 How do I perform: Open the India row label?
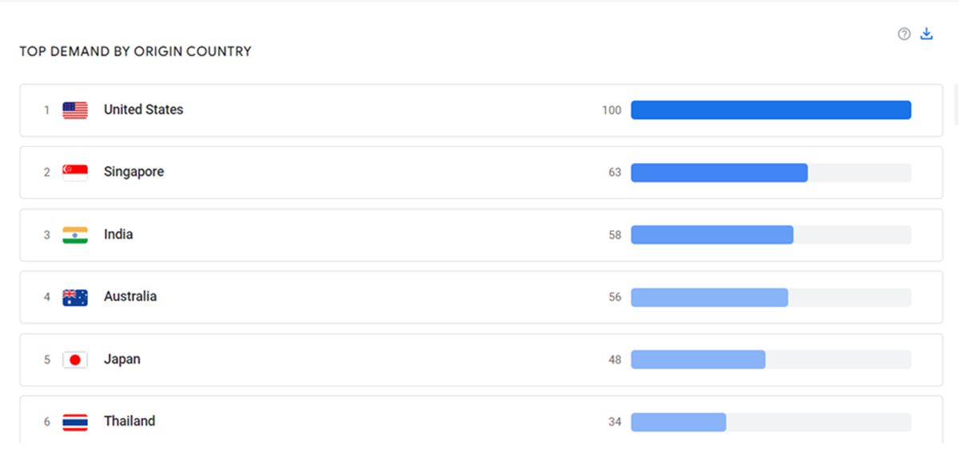point(118,235)
